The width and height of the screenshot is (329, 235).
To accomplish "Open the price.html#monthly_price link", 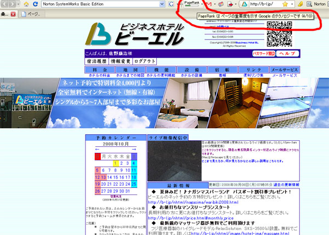I will (x=191, y=218).
